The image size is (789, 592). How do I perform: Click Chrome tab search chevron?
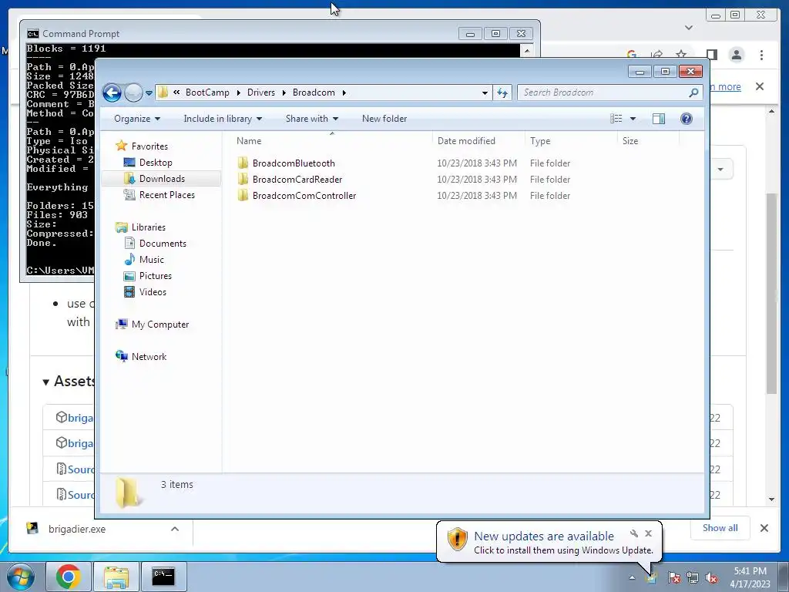[689, 27]
